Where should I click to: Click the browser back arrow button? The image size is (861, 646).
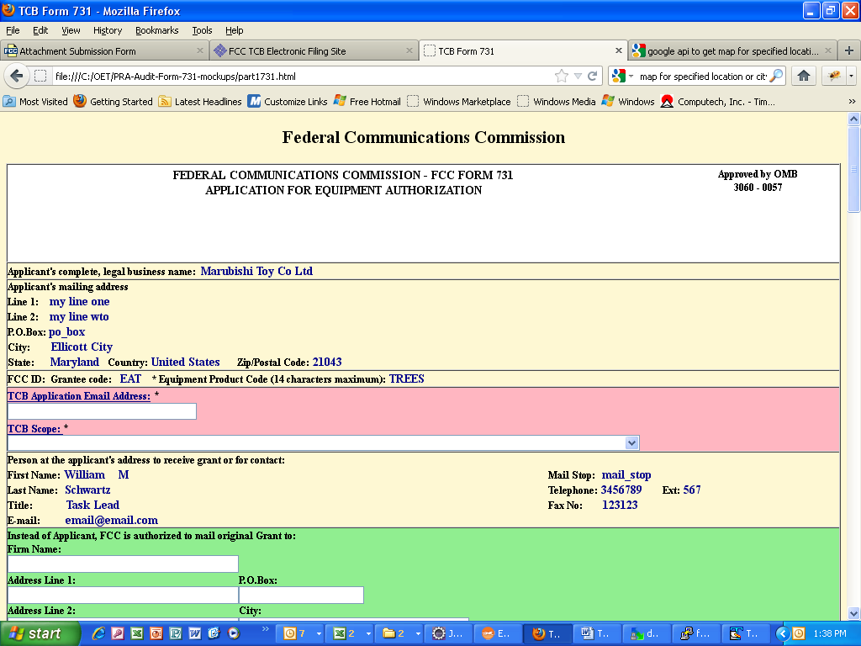coord(17,76)
